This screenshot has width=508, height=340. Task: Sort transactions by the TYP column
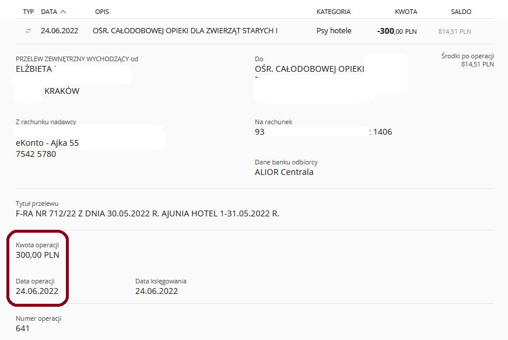(28, 12)
